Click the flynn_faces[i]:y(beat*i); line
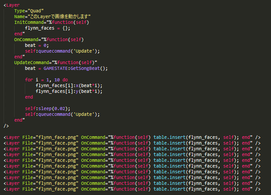 tap(69, 91)
